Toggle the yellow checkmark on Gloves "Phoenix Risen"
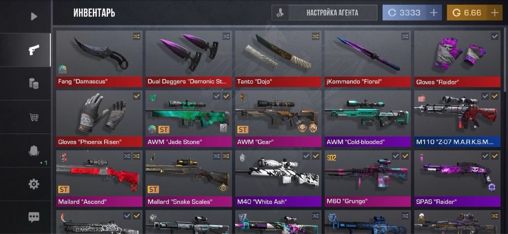Image resolution: width=508 pixels, height=234 pixels. 136,96
